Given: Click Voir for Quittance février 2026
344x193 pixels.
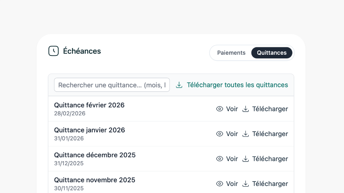Looking at the screenshot, I should [232, 109].
